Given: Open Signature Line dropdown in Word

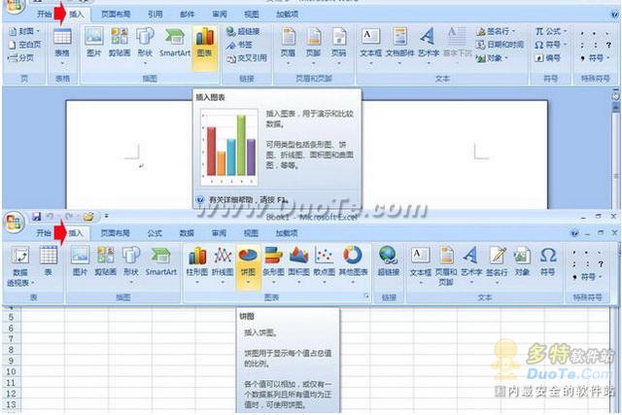Looking at the screenshot, I should (x=496, y=31).
